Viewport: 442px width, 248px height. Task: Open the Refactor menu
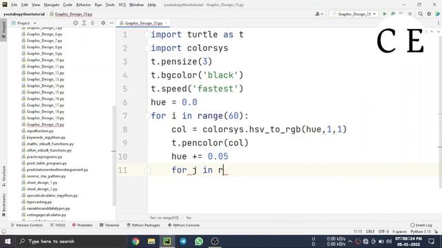coord(84,5)
